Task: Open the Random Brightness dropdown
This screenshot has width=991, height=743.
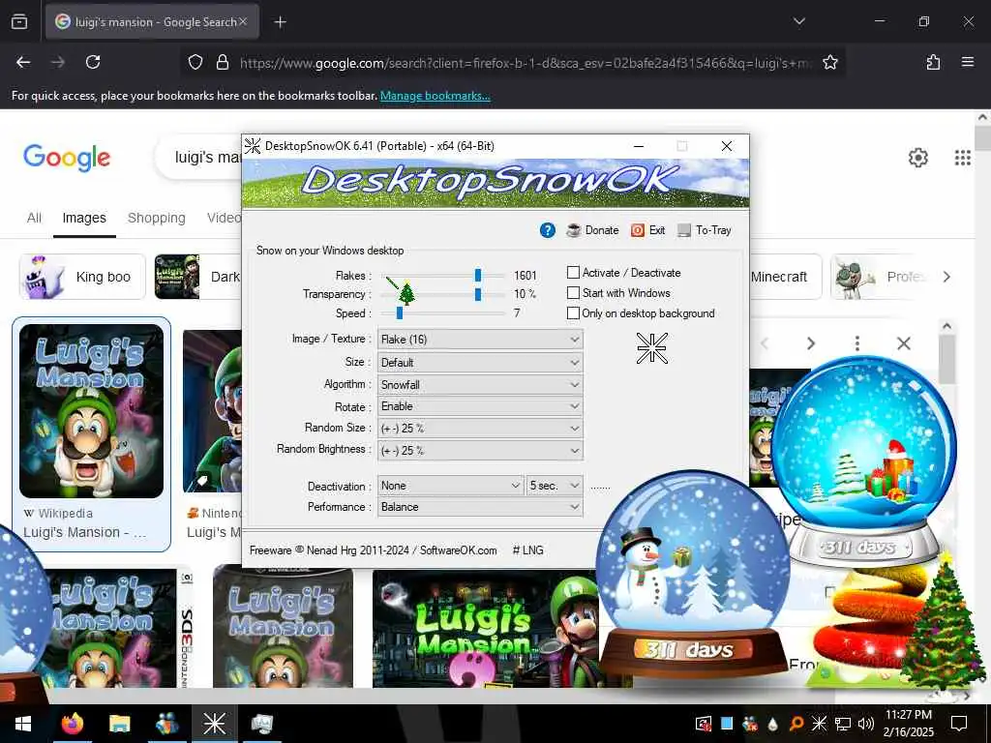Action: pos(480,451)
